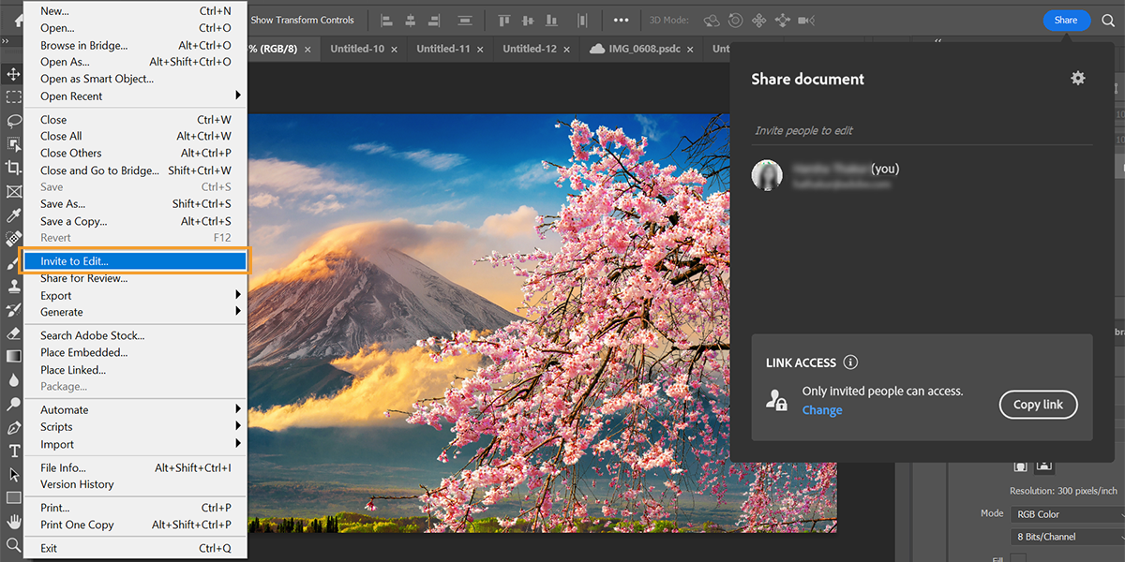Choose Invite to Edit menu item
This screenshot has width=1125, height=562.
pyautogui.click(x=136, y=261)
